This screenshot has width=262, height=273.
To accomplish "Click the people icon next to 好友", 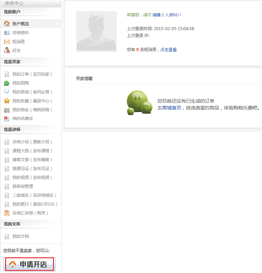I will [7, 50].
